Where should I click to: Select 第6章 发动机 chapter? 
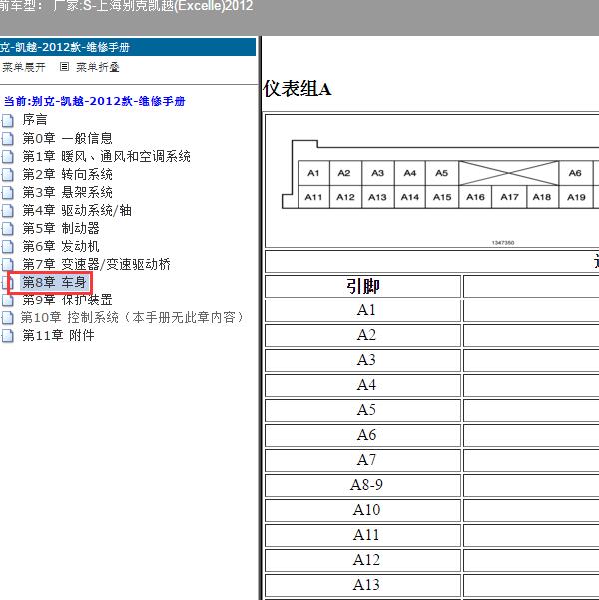61,246
